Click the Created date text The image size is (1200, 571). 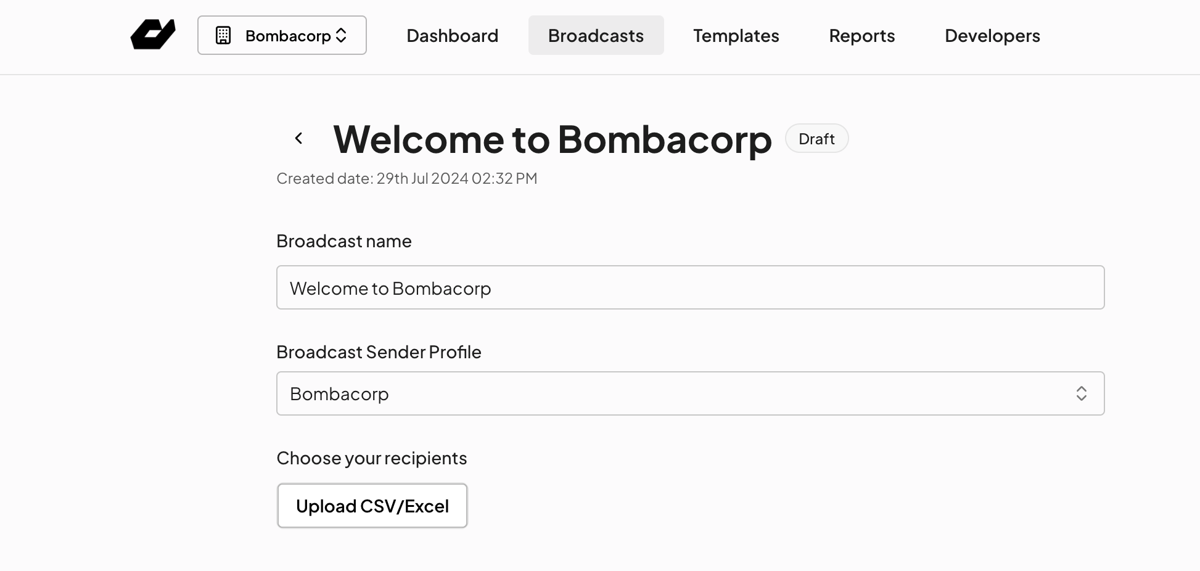(407, 178)
